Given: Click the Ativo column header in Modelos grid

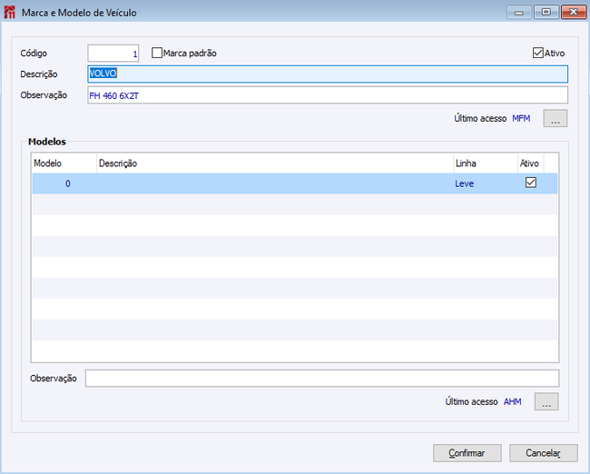Looking at the screenshot, I should point(531,163).
